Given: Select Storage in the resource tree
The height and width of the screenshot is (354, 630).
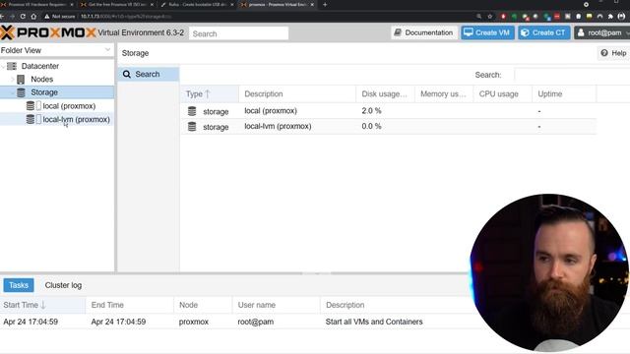Looking at the screenshot, I should coord(44,92).
